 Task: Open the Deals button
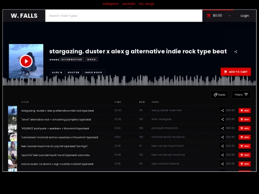click(x=220, y=95)
